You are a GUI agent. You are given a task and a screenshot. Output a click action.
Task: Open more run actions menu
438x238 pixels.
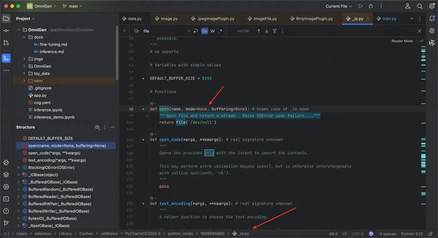pos(381,6)
